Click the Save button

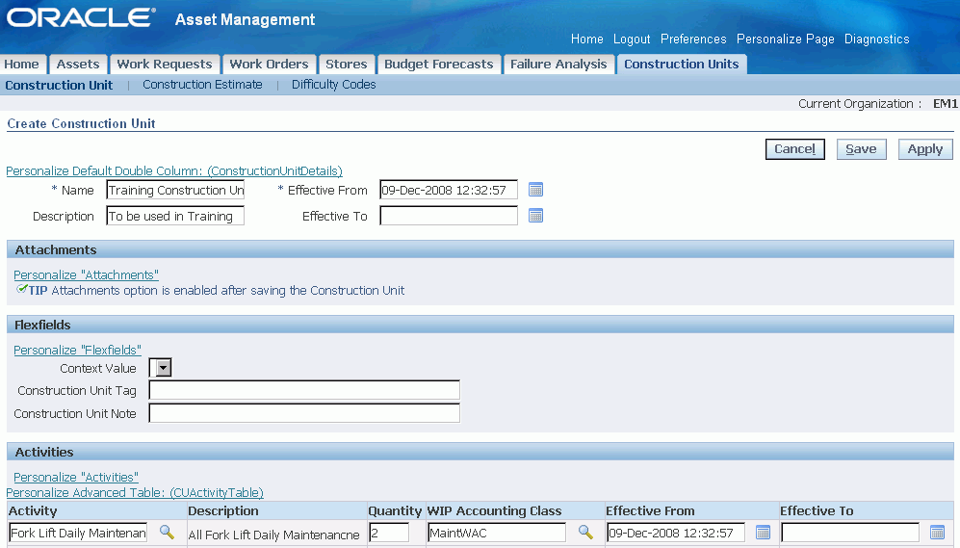pos(861,148)
